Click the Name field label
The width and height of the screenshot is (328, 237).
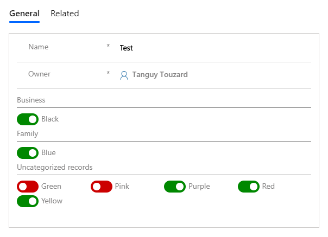pyautogui.click(x=38, y=47)
